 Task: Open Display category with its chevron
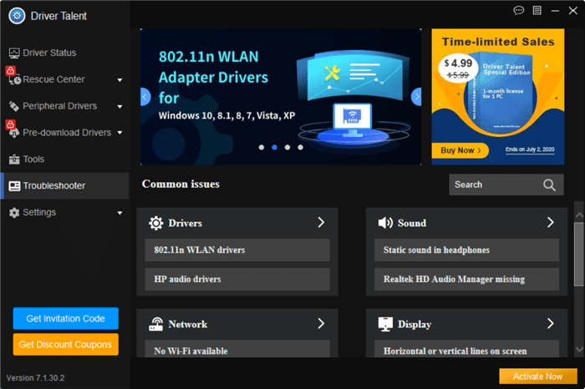(550, 323)
